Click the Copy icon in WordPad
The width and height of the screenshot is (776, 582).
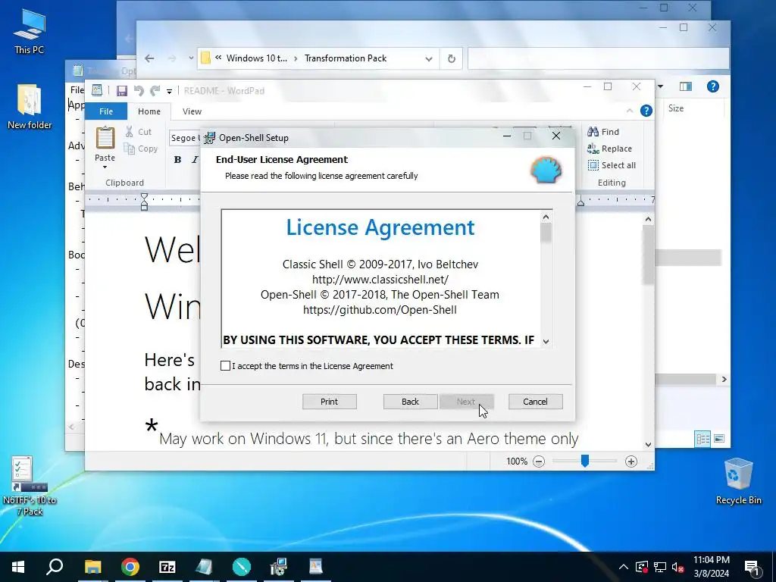click(x=129, y=149)
